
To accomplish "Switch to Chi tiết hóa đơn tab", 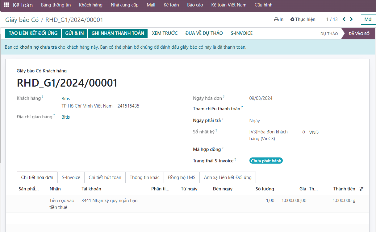I will [x=37, y=177].
